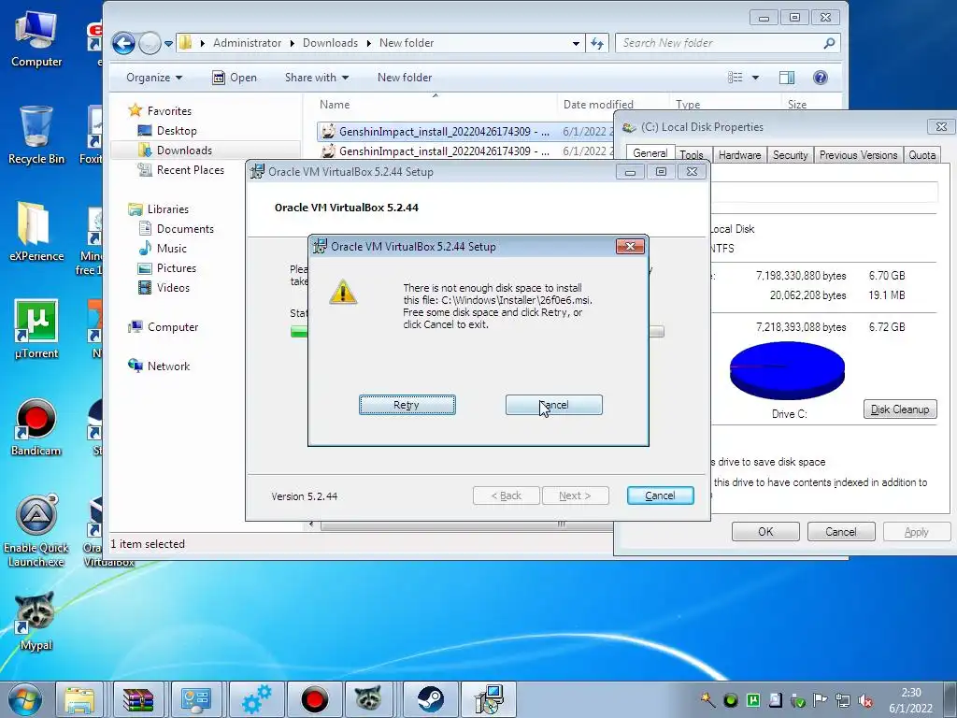Switch to the Hardware tab in Properties
This screenshot has width=957, height=718.
[x=739, y=155]
